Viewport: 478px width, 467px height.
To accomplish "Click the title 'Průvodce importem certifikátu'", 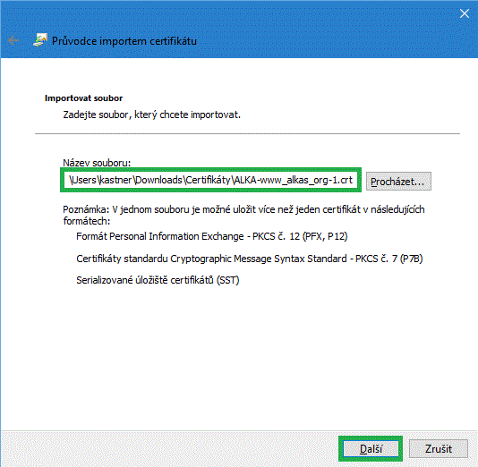I will 124,41.
